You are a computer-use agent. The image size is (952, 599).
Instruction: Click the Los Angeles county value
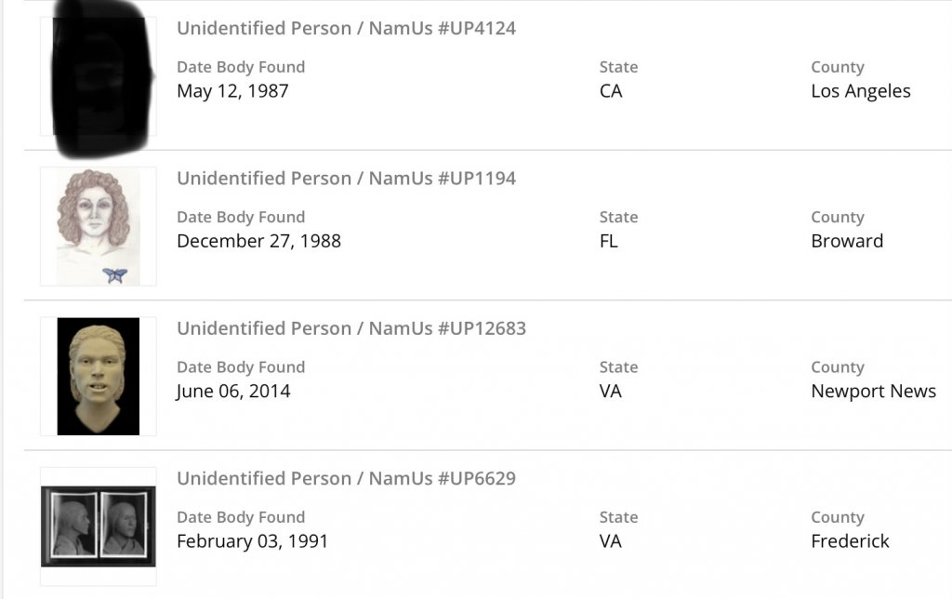click(860, 91)
